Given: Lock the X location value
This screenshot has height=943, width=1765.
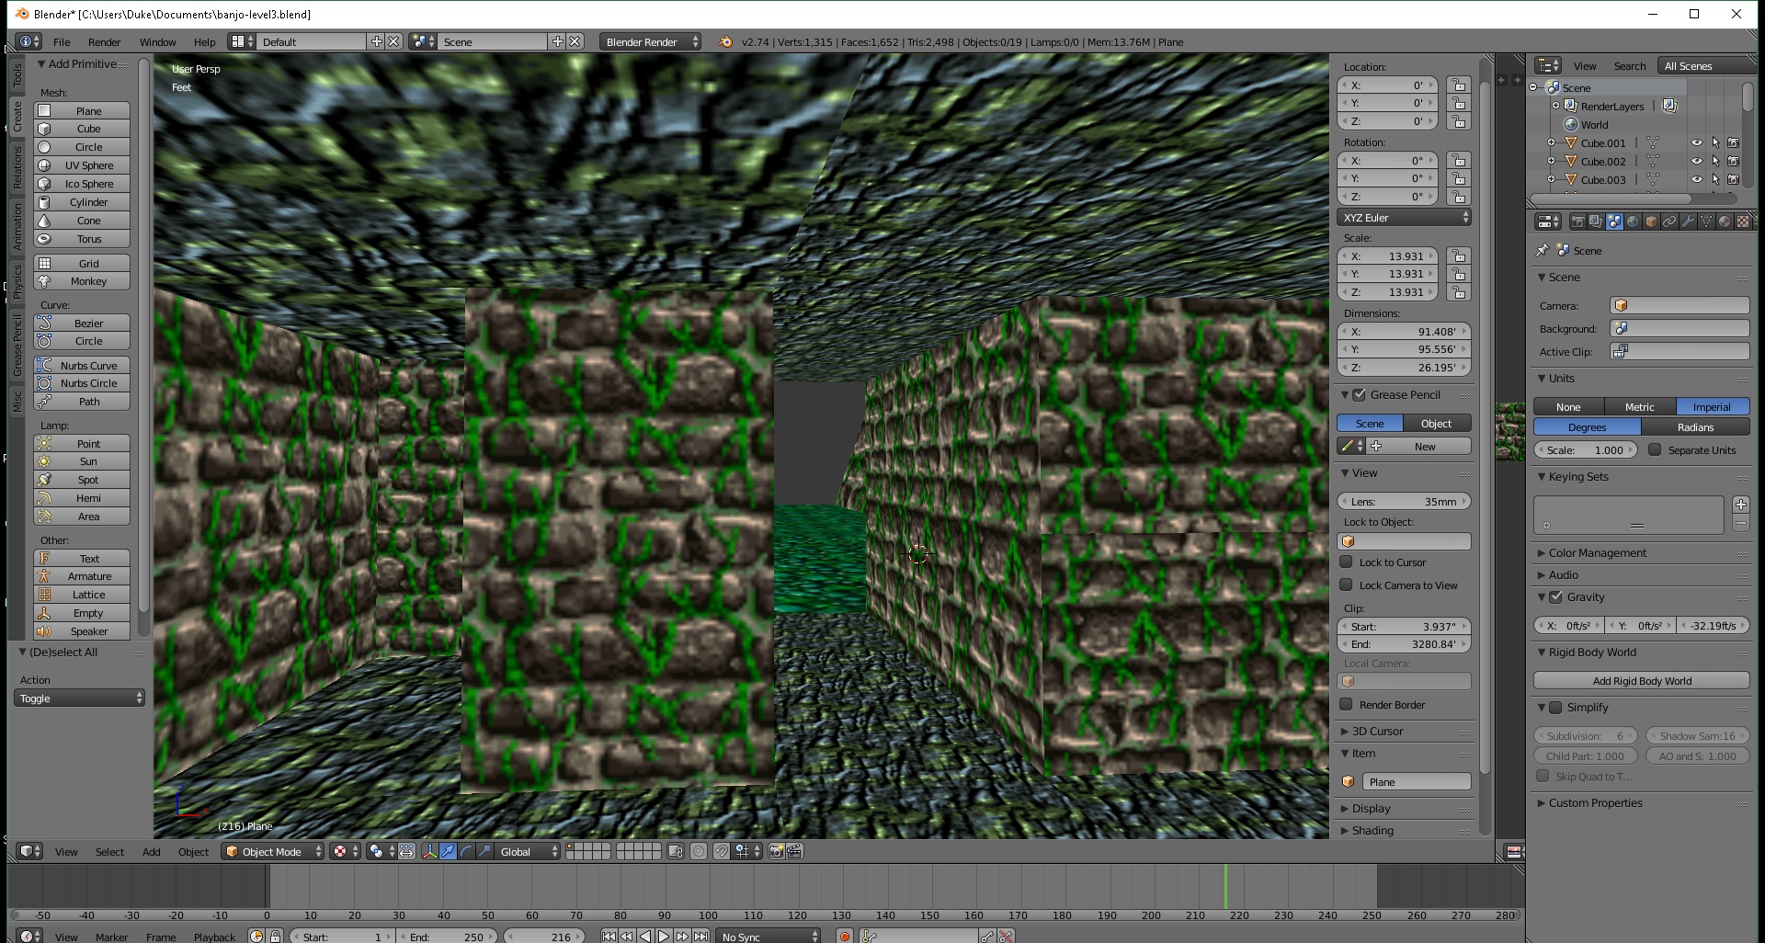Looking at the screenshot, I should pos(1458,85).
